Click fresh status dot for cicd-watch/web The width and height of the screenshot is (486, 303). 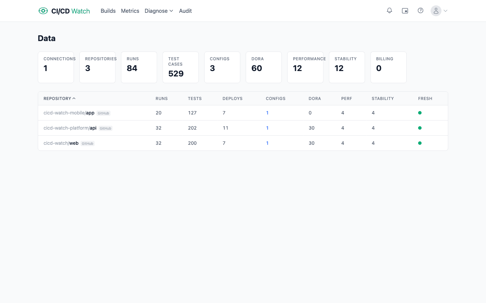(x=420, y=143)
